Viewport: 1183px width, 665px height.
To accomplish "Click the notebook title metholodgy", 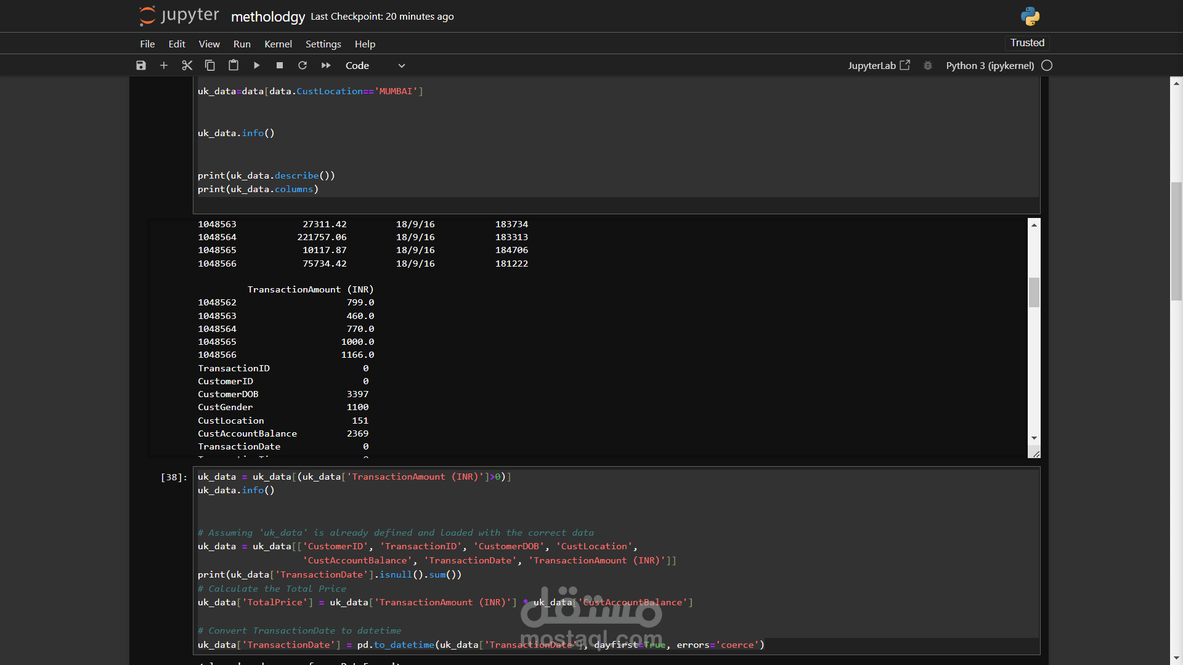I will pos(267,17).
